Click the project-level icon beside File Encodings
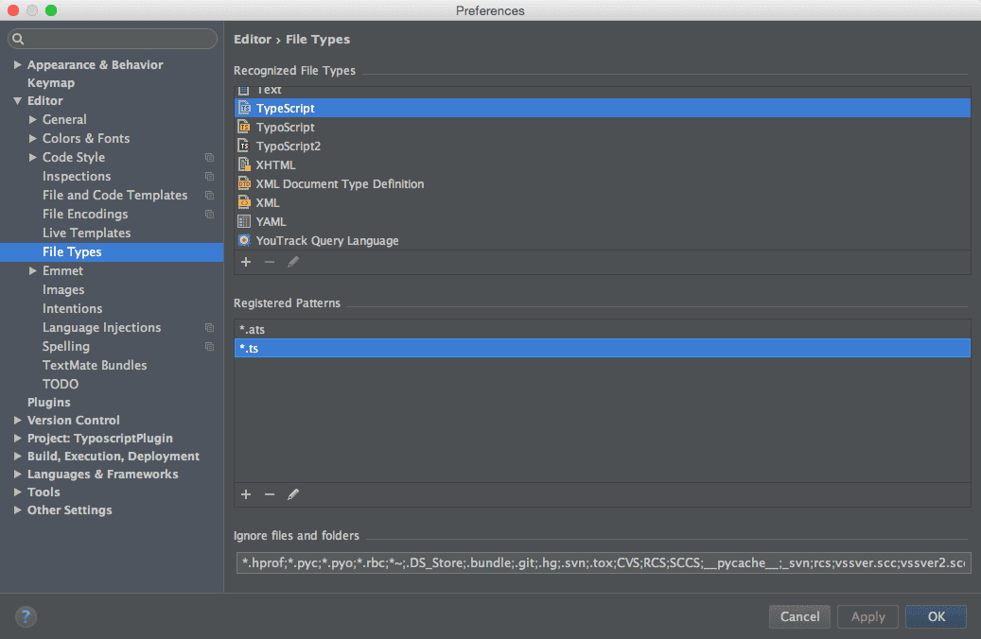981x639 pixels. [210, 214]
